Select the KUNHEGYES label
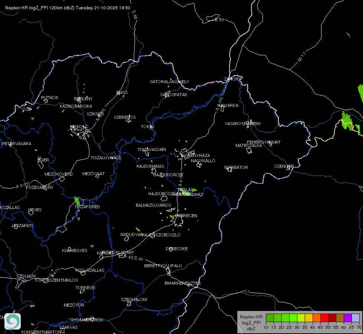The height and width of the screenshot is (334, 363). click(75, 250)
